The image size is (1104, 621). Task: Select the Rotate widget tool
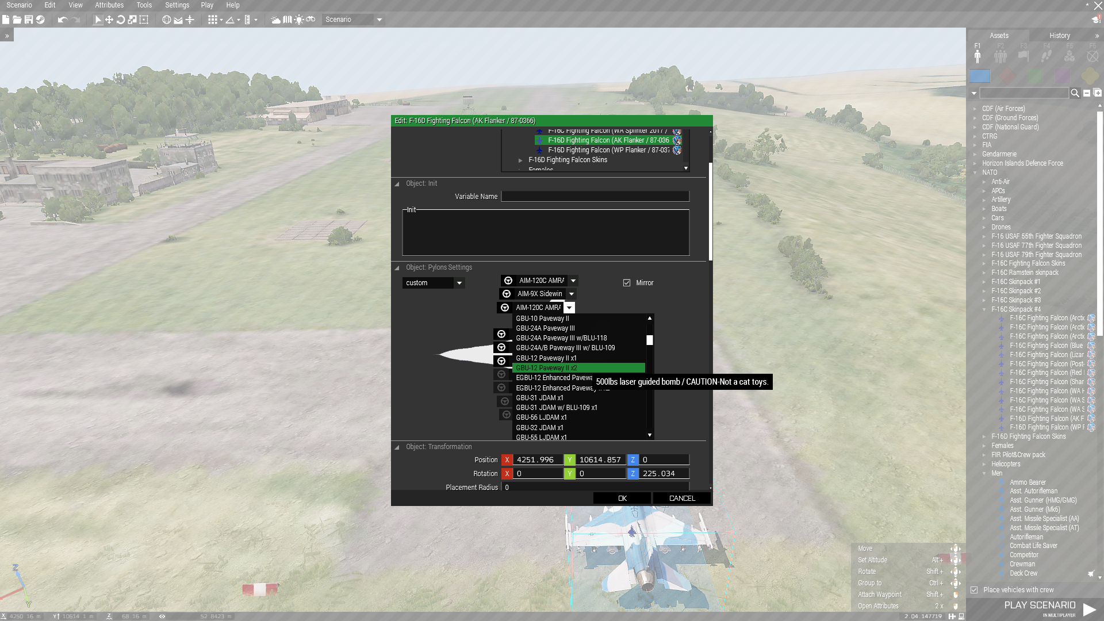click(x=121, y=20)
